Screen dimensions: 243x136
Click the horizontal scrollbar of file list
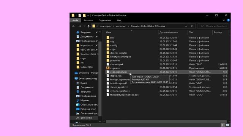pos(166,122)
